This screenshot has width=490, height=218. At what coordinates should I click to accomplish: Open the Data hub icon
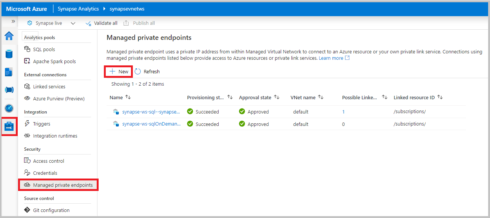coord(9,54)
